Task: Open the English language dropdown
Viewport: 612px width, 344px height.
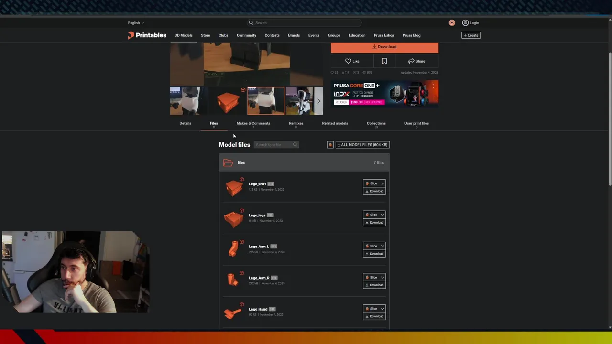Action: click(x=136, y=23)
